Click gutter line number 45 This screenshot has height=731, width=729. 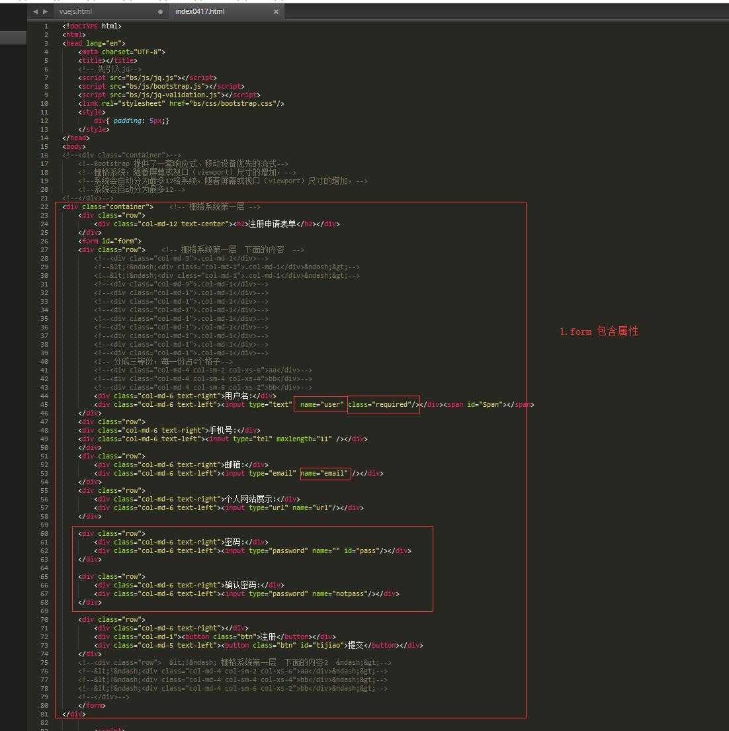44,404
